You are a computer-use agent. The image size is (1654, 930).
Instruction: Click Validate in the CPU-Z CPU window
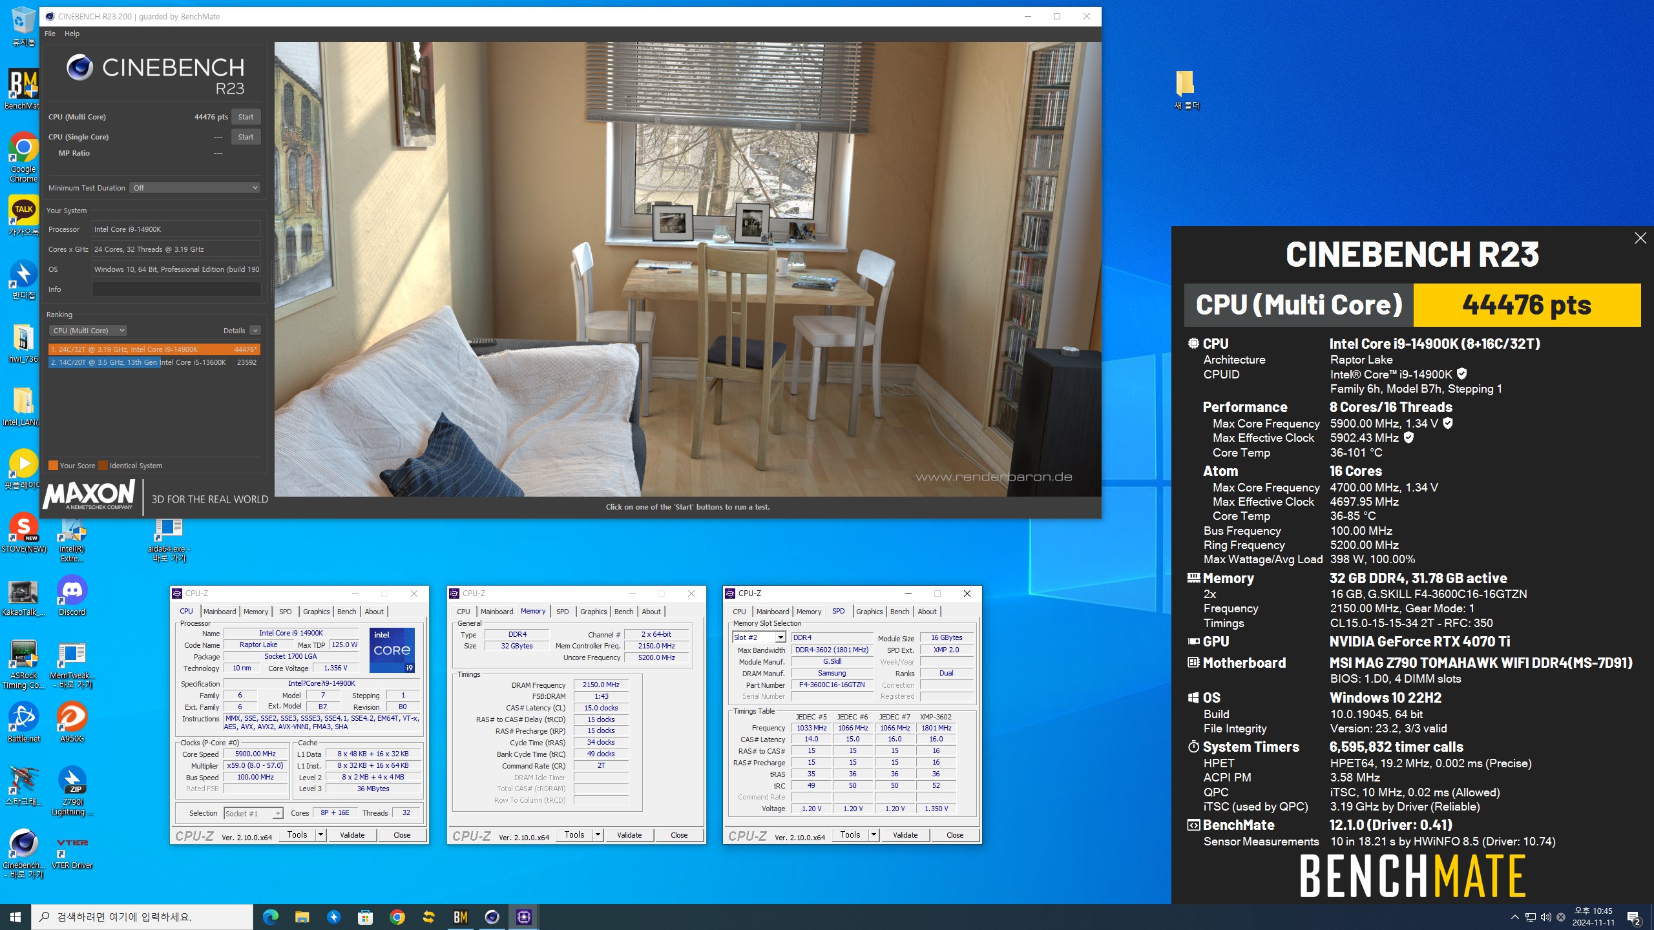pos(352,835)
